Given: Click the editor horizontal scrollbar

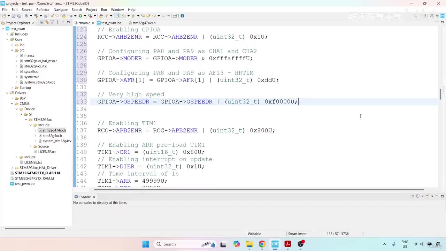Looking at the screenshot, I should (259, 190).
